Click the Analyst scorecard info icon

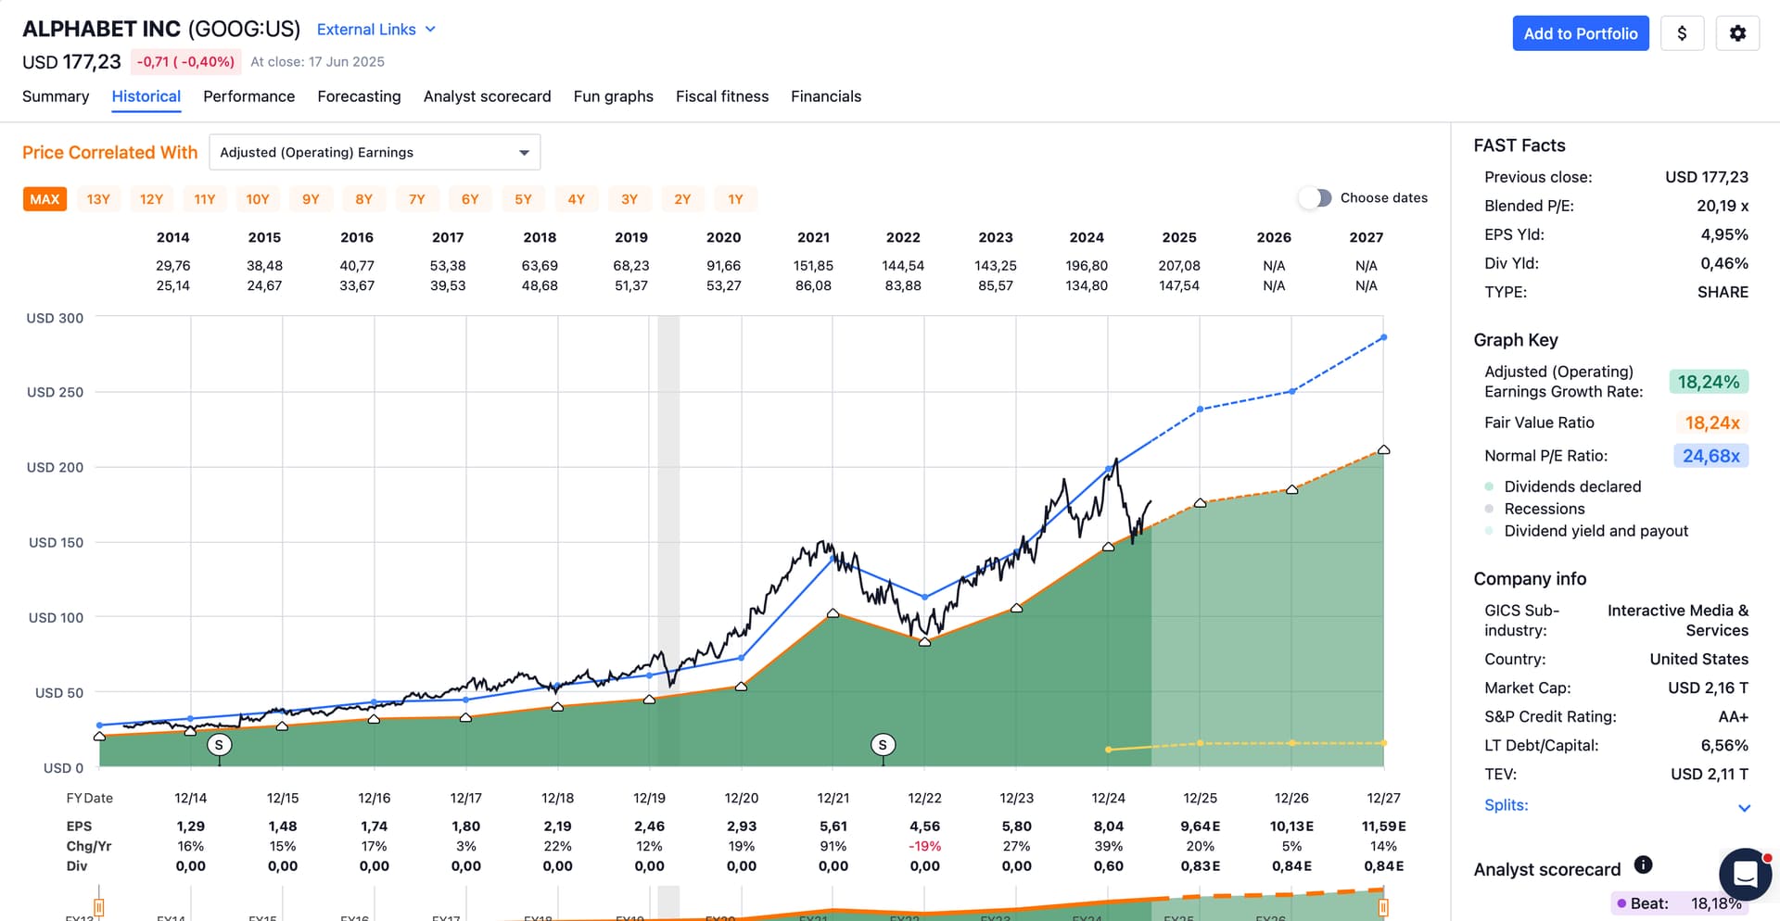[1643, 864]
